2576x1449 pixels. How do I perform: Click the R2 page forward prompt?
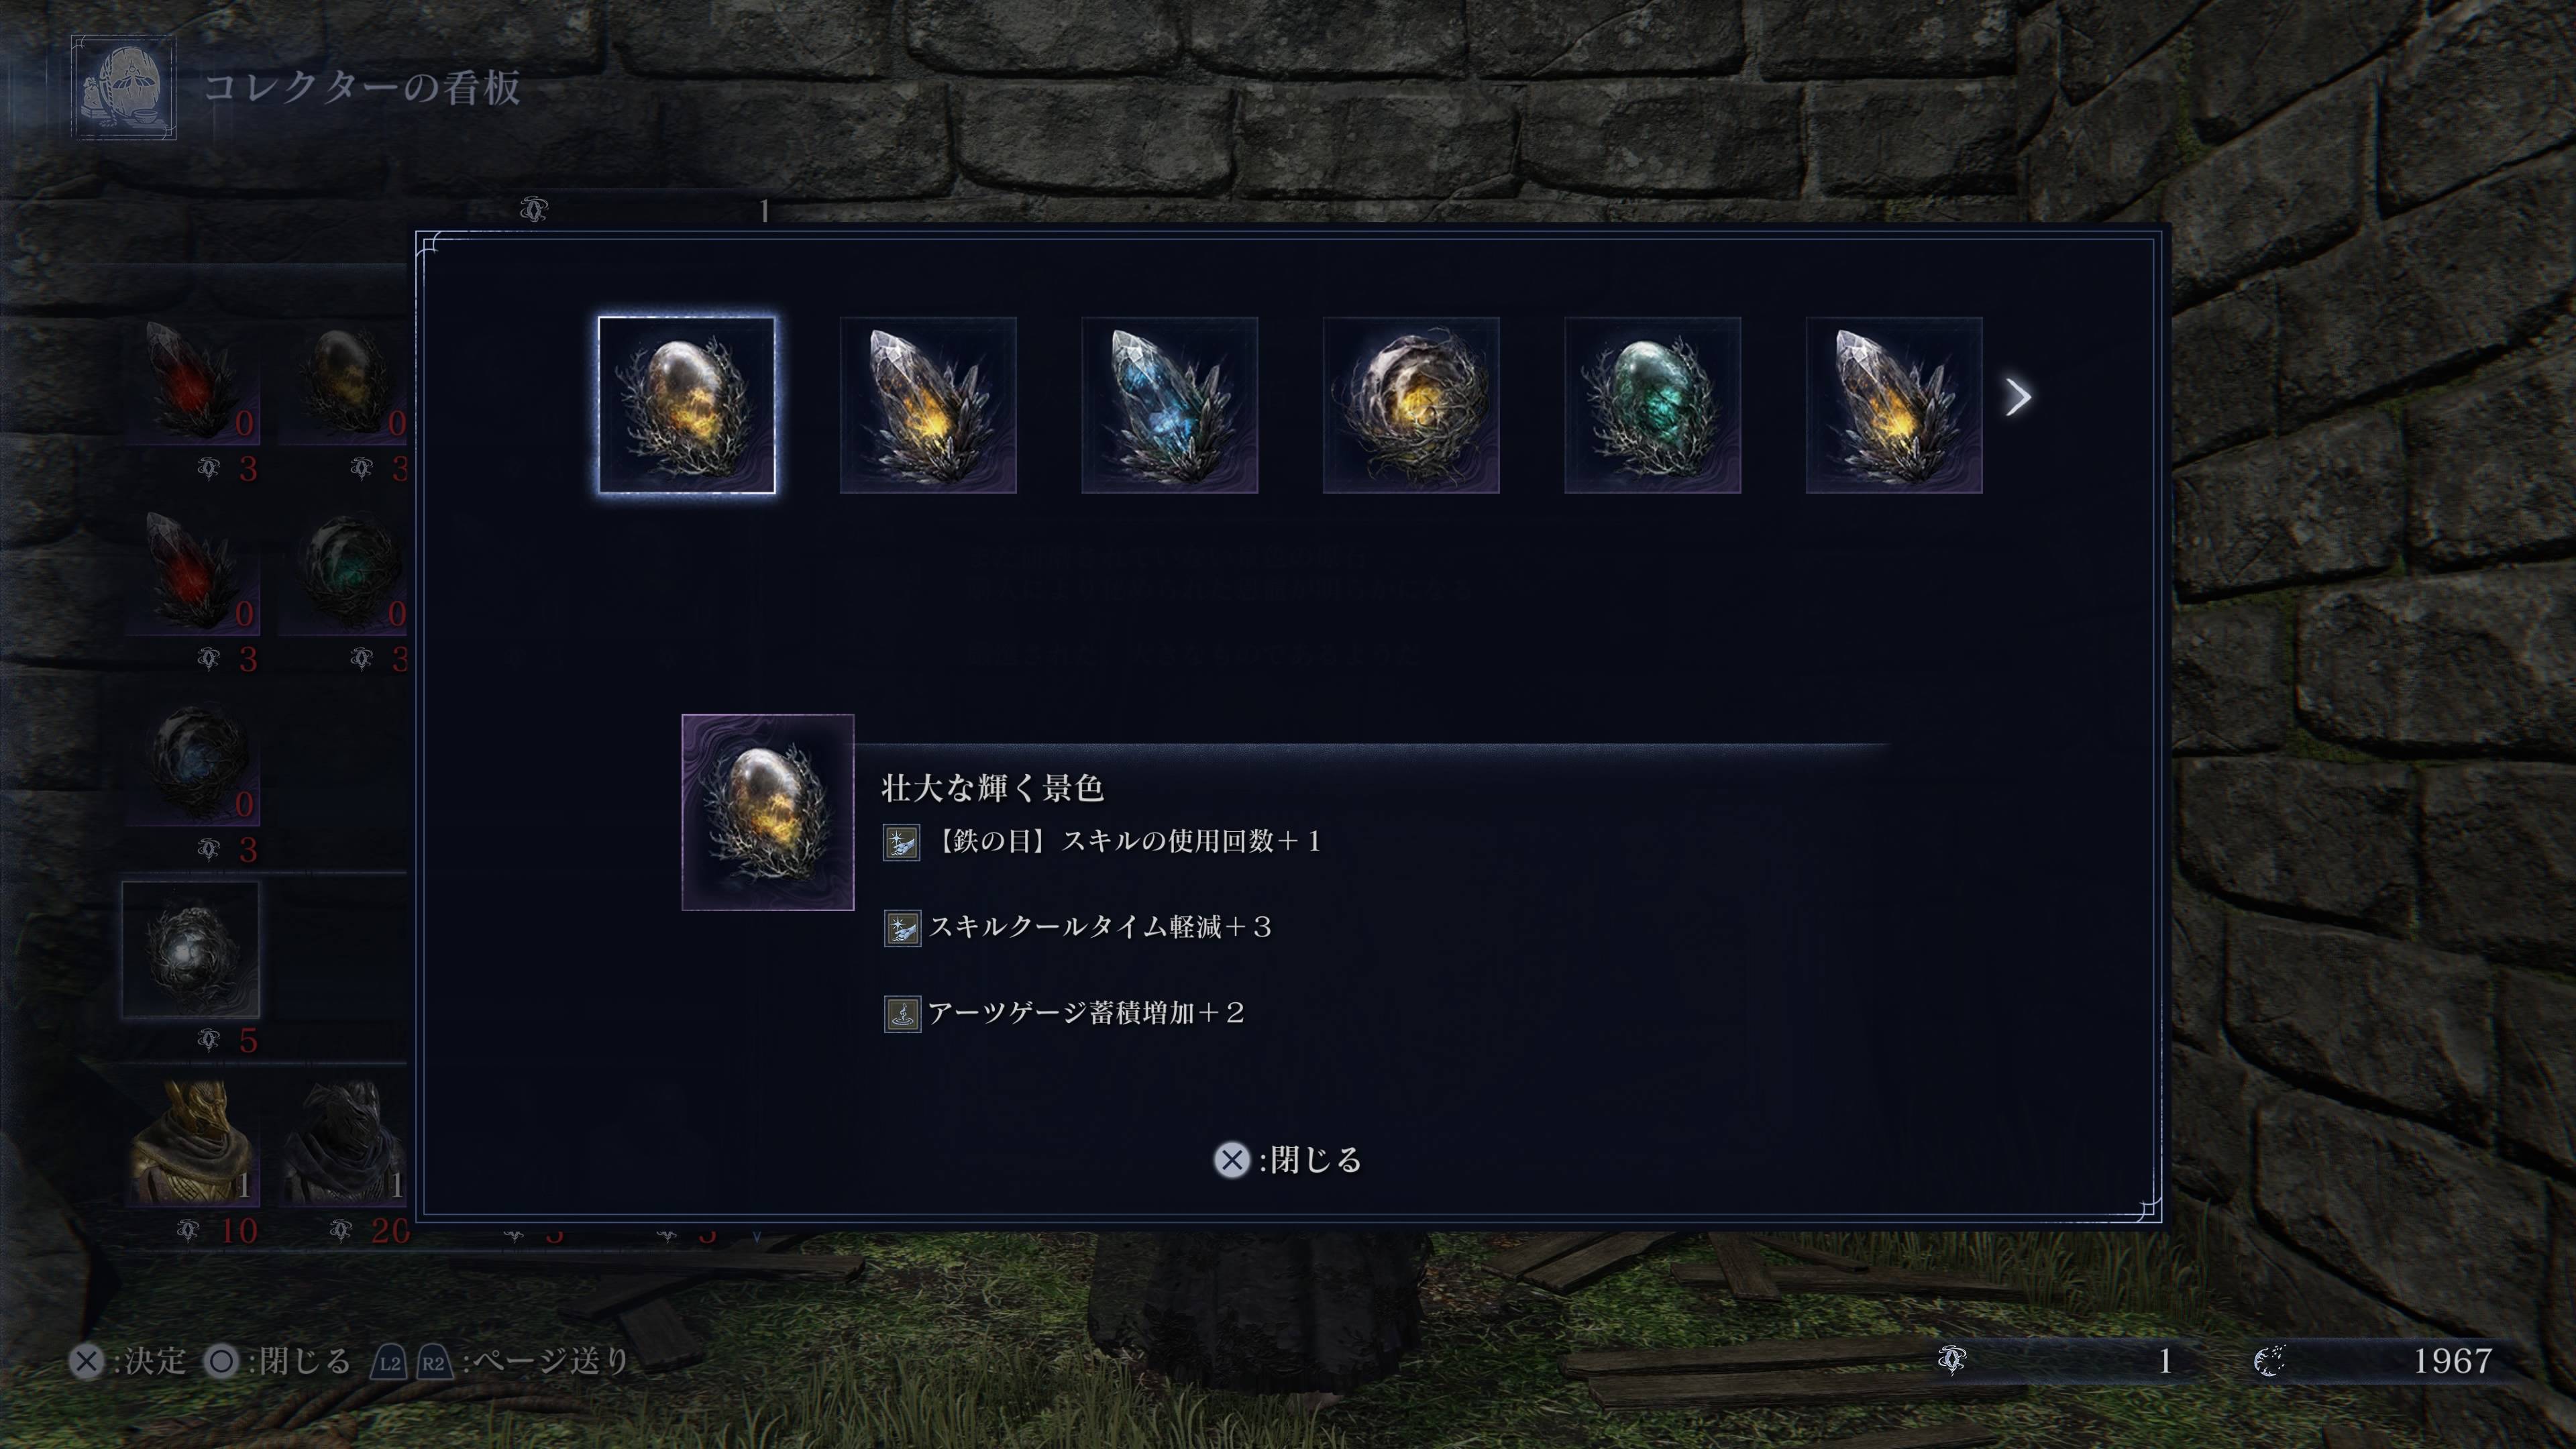[433, 1362]
